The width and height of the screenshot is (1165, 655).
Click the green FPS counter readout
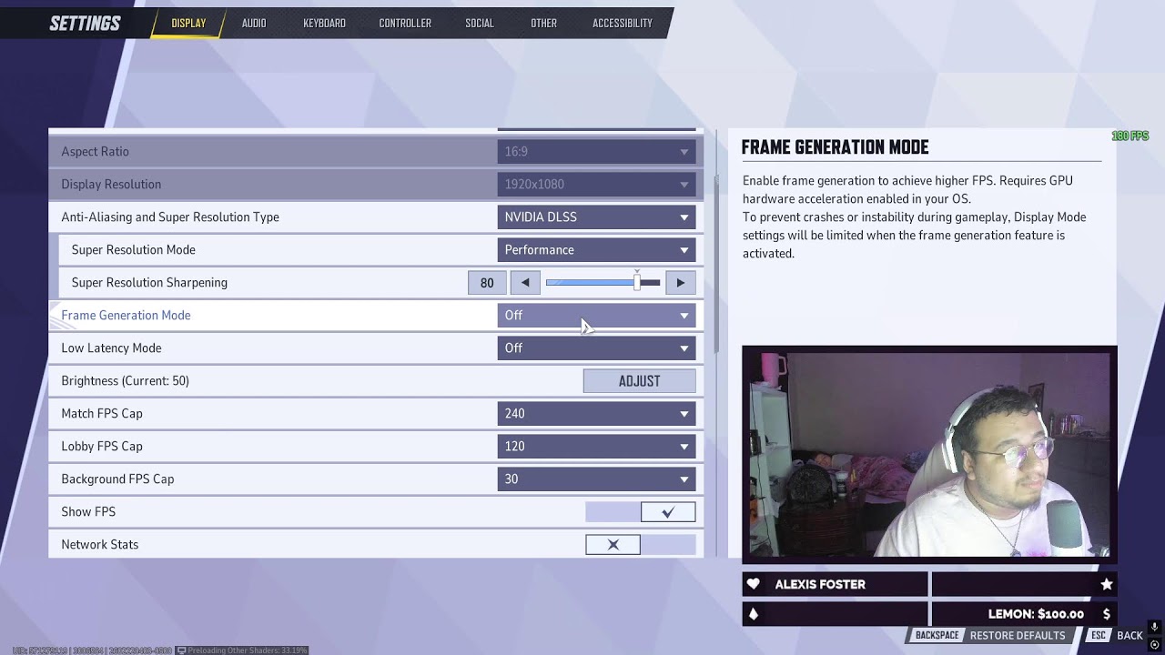[x=1130, y=136]
